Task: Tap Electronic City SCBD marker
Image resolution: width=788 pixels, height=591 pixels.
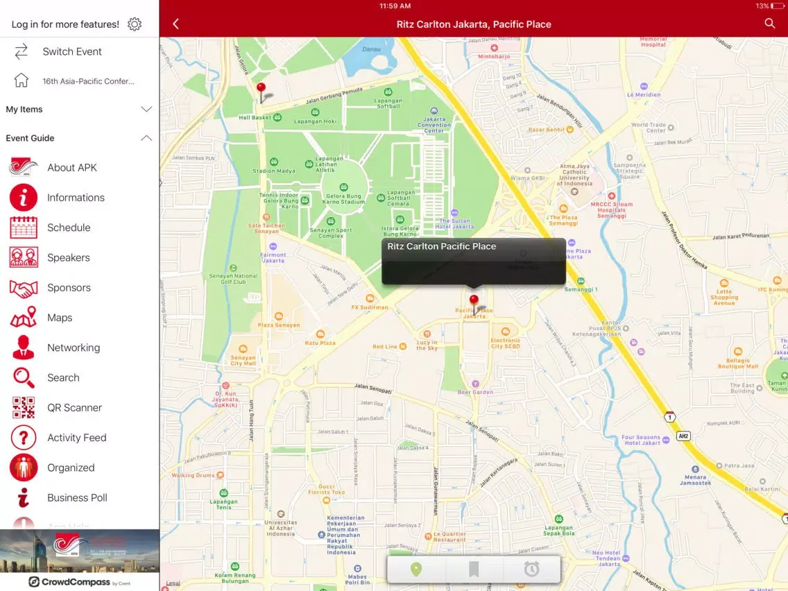Action: coord(506,332)
